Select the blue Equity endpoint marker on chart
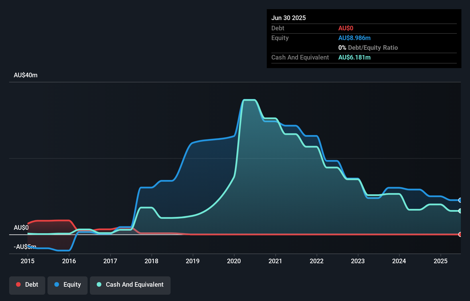 tap(460, 200)
